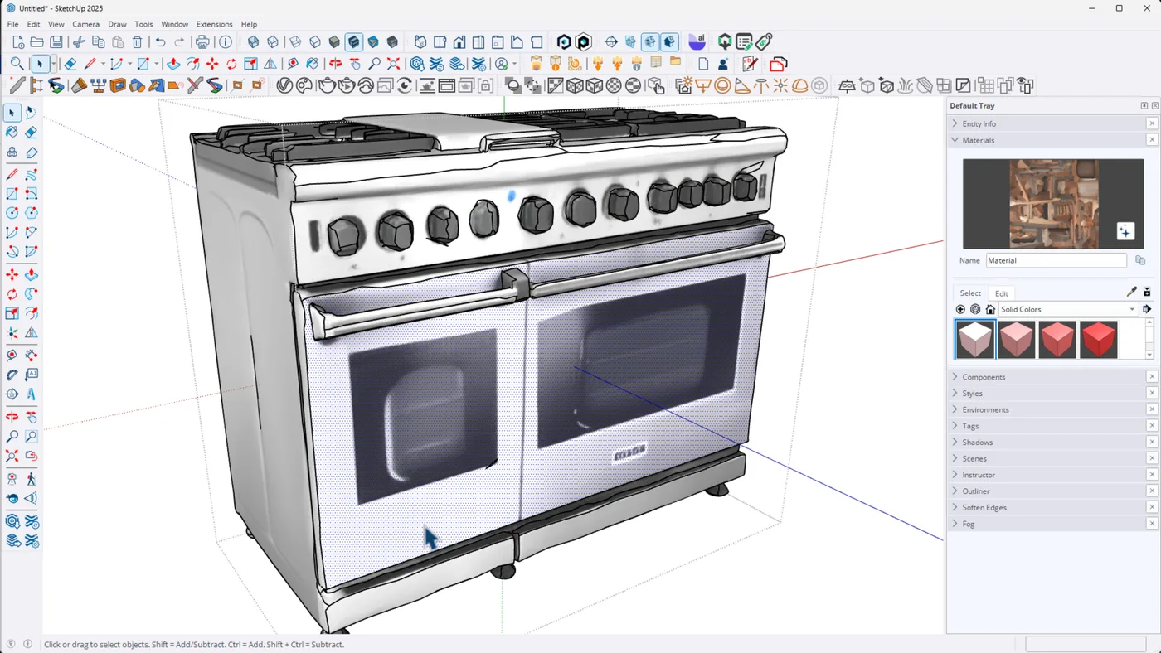Click the Print icon in top toolbar
The height and width of the screenshot is (653, 1161).
pyautogui.click(x=202, y=42)
